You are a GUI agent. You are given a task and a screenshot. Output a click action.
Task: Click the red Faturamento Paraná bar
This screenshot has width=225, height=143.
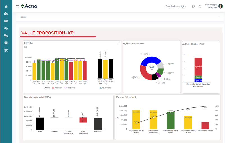205,126
